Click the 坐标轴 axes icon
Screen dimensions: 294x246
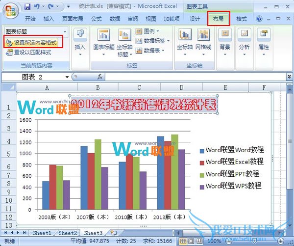(185, 35)
